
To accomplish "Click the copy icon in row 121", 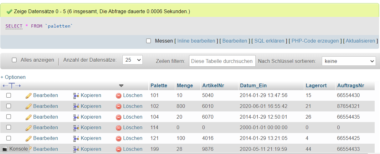I will click(76, 138).
